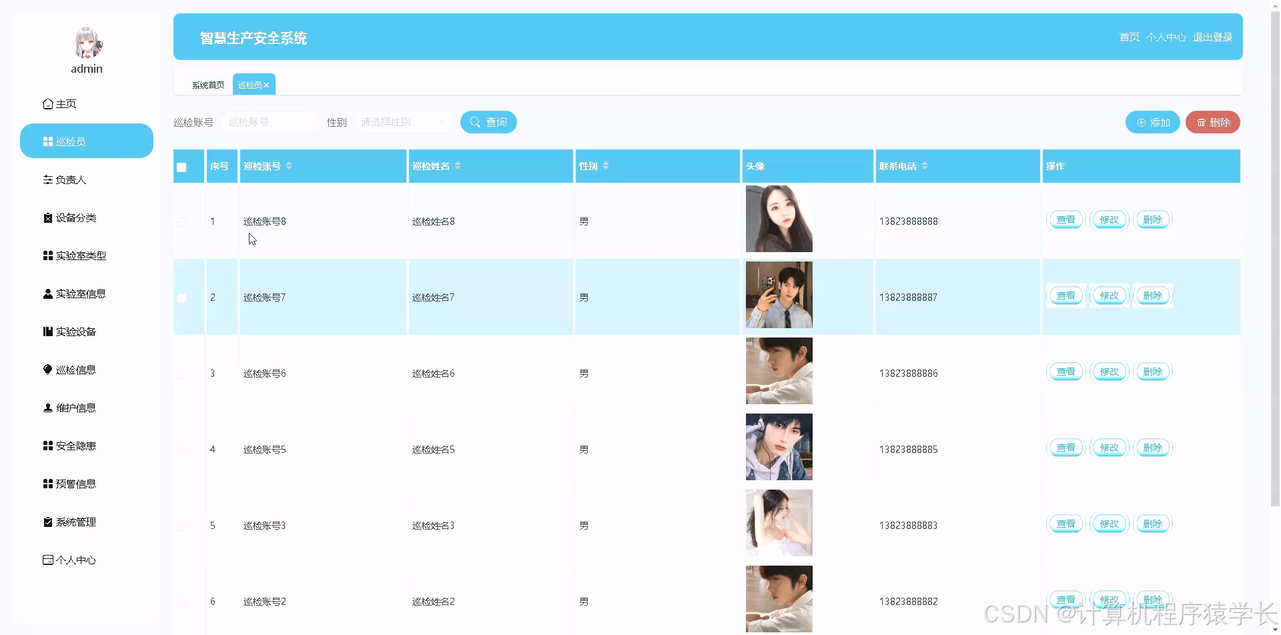Click the trash icon in red 删除 button

[1201, 123]
